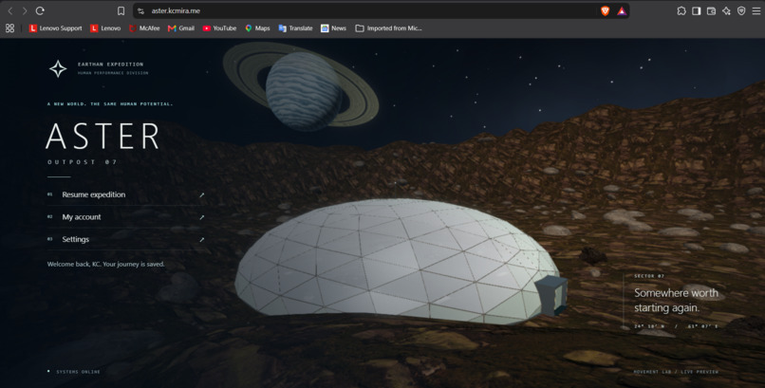This screenshot has width=765, height=388.
Task: Click 'Somewhere worth starting again.' caption
Action: point(676,301)
